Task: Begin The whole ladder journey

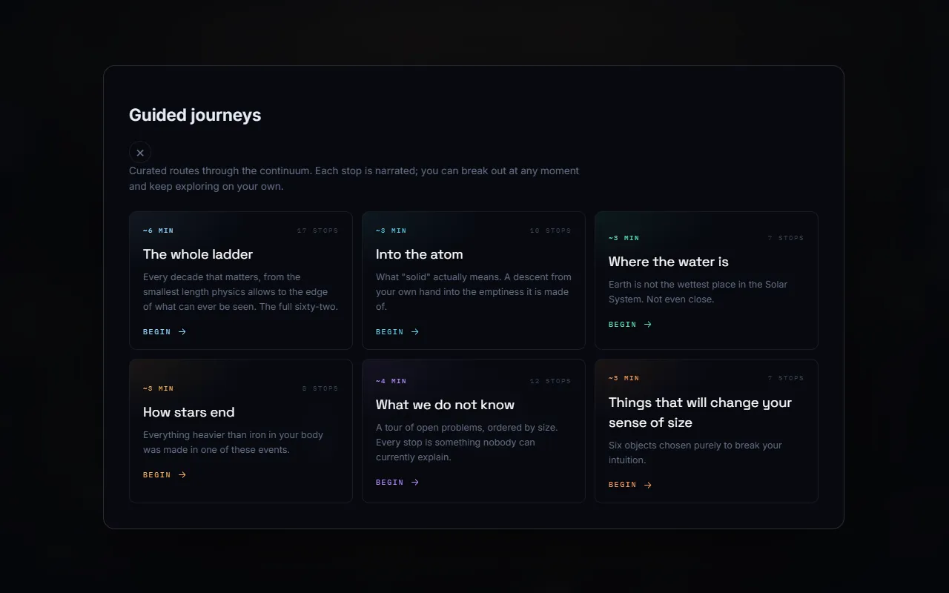Action: 165,332
